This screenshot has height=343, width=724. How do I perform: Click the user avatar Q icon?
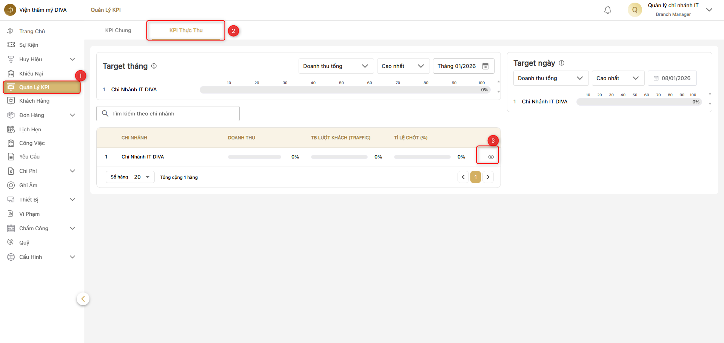(x=635, y=10)
